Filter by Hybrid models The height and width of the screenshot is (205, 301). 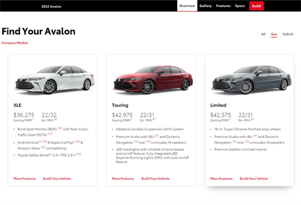(x=288, y=34)
